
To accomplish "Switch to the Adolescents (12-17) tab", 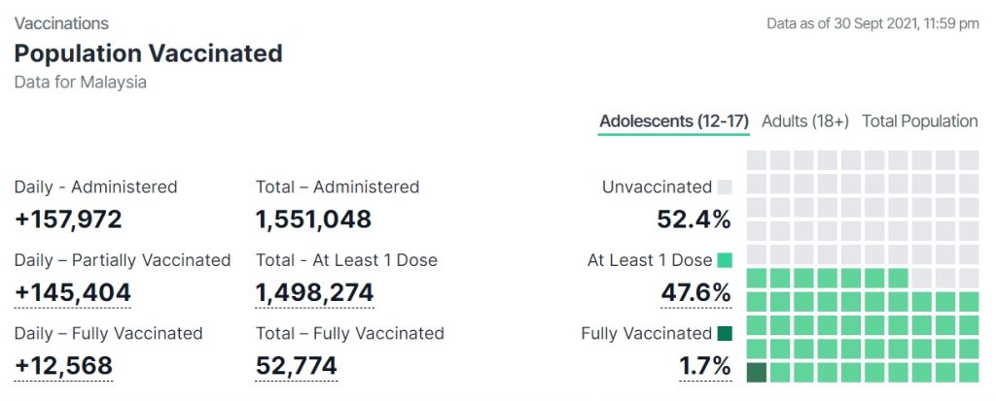I will tap(673, 121).
